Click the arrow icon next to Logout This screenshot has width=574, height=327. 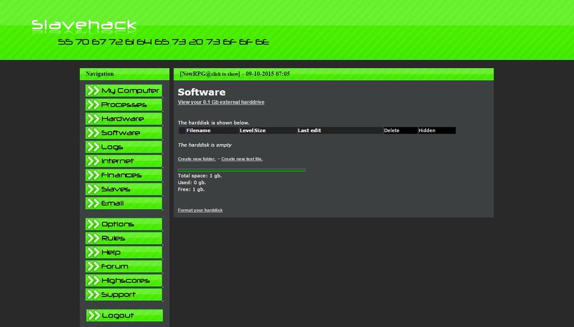pos(93,316)
